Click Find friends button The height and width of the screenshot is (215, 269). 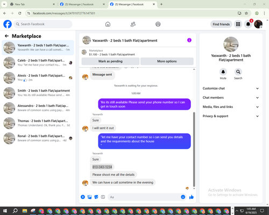pyautogui.click(x=221, y=24)
